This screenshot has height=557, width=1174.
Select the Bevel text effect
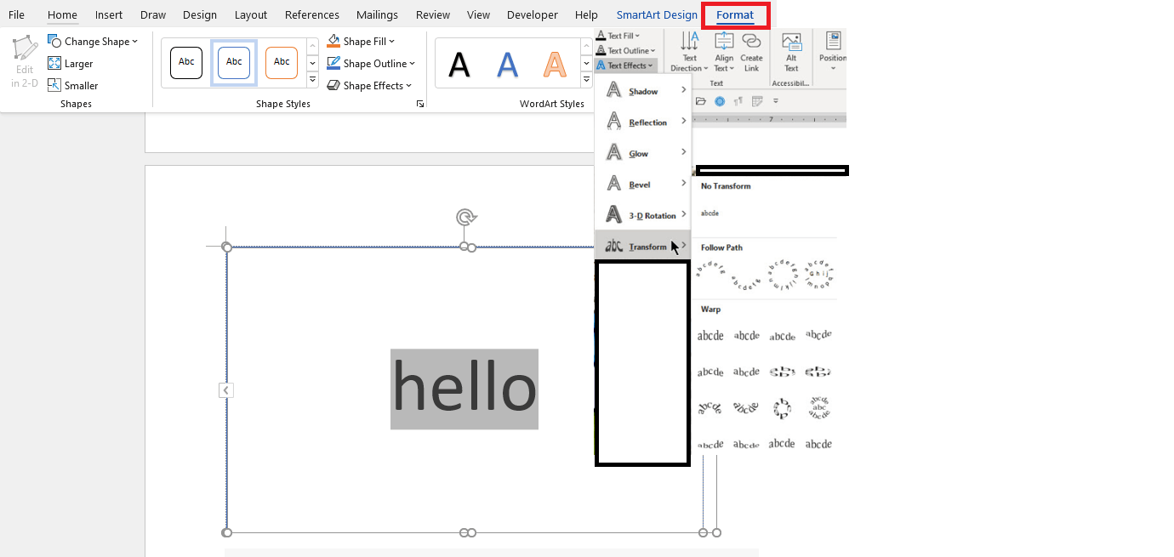(x=643, y=185)
